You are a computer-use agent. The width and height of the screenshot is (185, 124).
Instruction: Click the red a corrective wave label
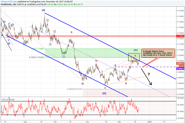tap(115, 65)
